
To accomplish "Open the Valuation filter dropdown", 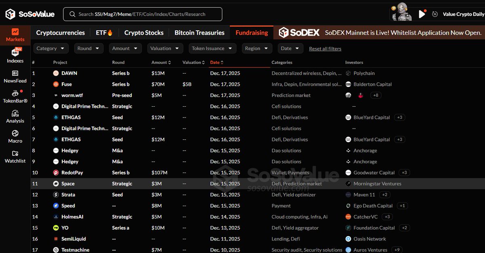I will pos(165,48).
